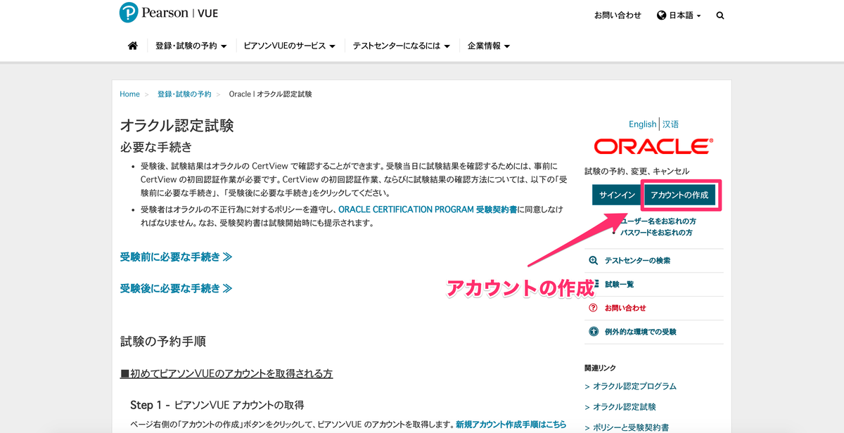The height and width of the screenshot is (433, 844).
Task: Click the サインイン button
Action: coord(617,195)
